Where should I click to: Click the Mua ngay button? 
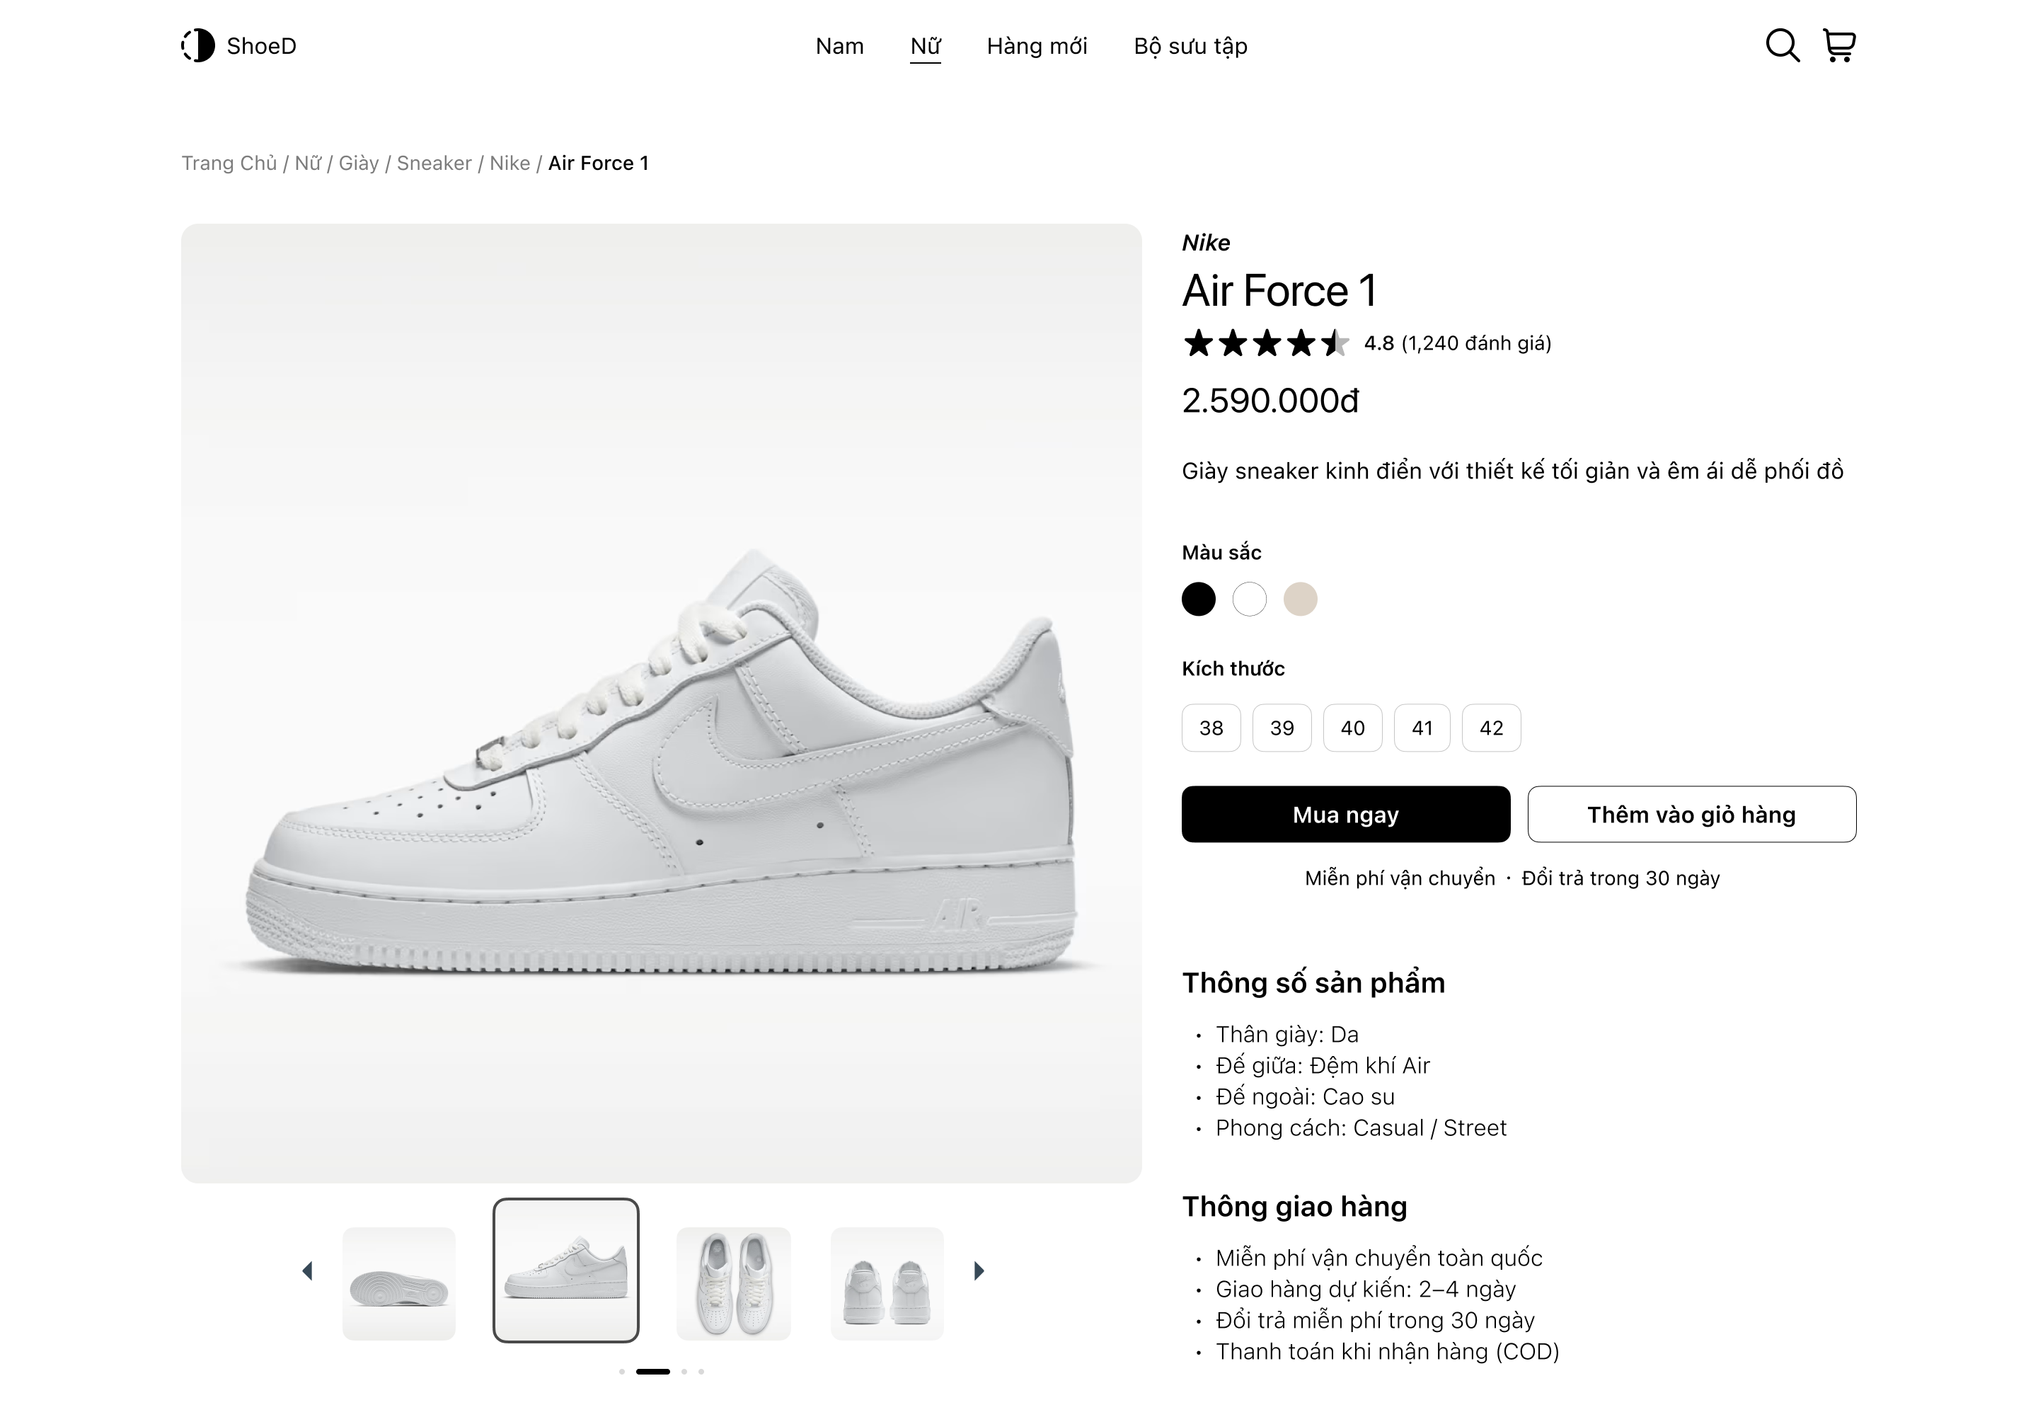[x=1344, y=814]
